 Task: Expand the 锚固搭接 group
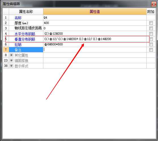tap(11, 60)
